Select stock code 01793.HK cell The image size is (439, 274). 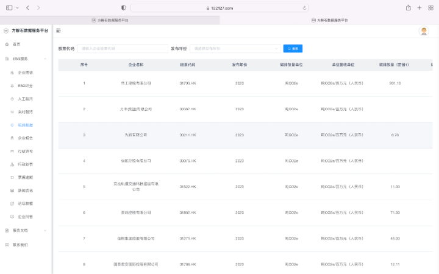point(188,83)
